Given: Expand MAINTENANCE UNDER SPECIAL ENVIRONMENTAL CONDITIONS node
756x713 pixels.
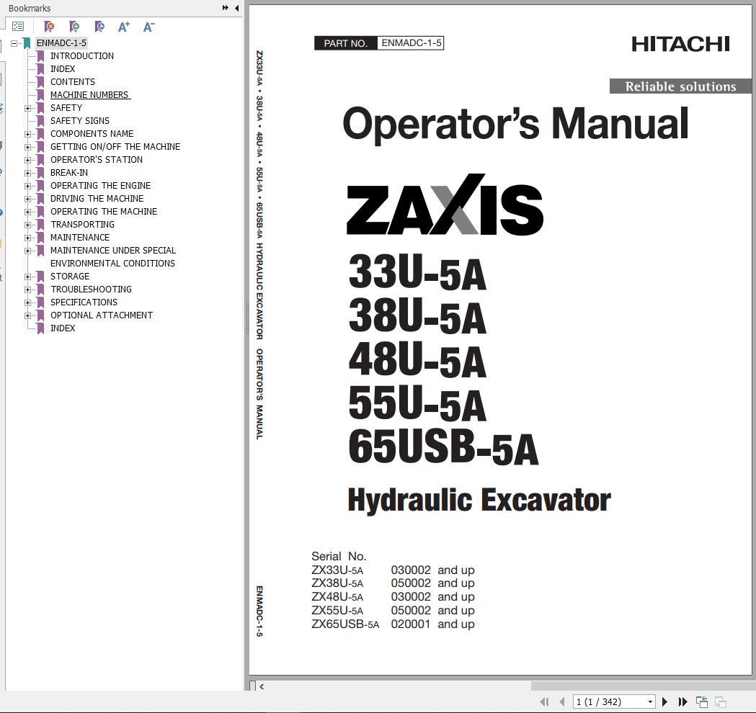Looking at the screenshot, I should pyautogui.click(x=27, y=251).
